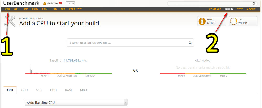Switch to the RAM component tab
The height and width of the screenshot is (108, 262).
[x=68, y=90]
